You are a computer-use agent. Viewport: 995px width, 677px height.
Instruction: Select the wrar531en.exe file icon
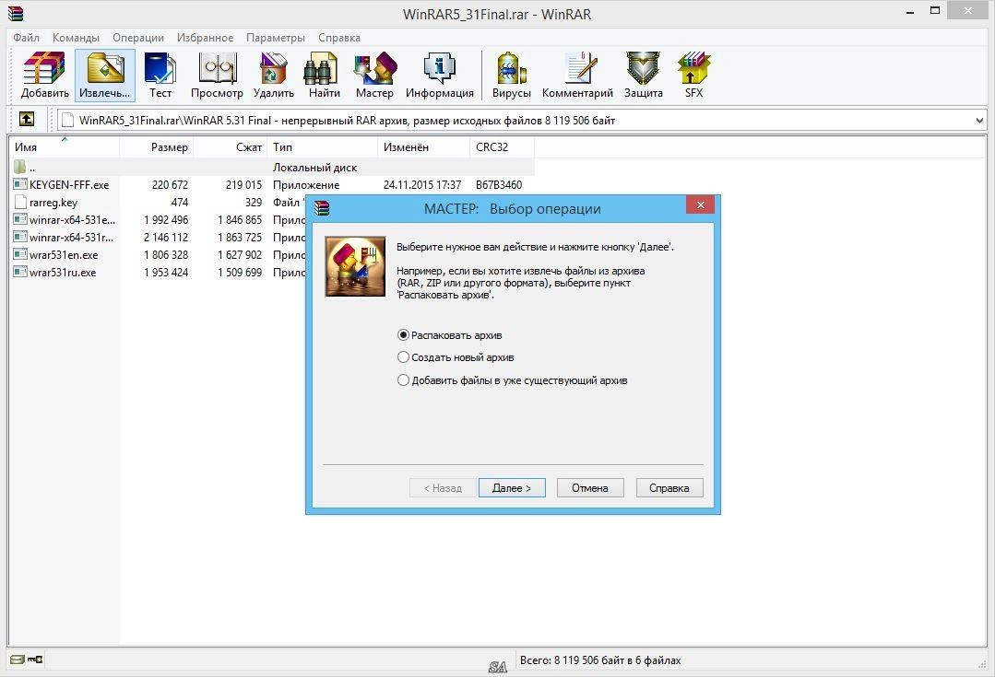pos(20,255)
